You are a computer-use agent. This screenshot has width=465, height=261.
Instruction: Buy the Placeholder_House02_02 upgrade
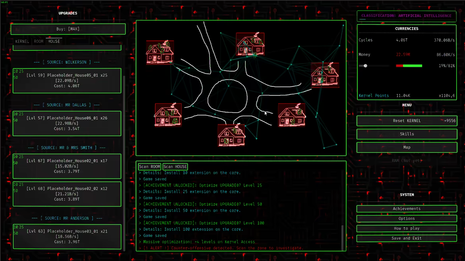(x=67, y=194)
